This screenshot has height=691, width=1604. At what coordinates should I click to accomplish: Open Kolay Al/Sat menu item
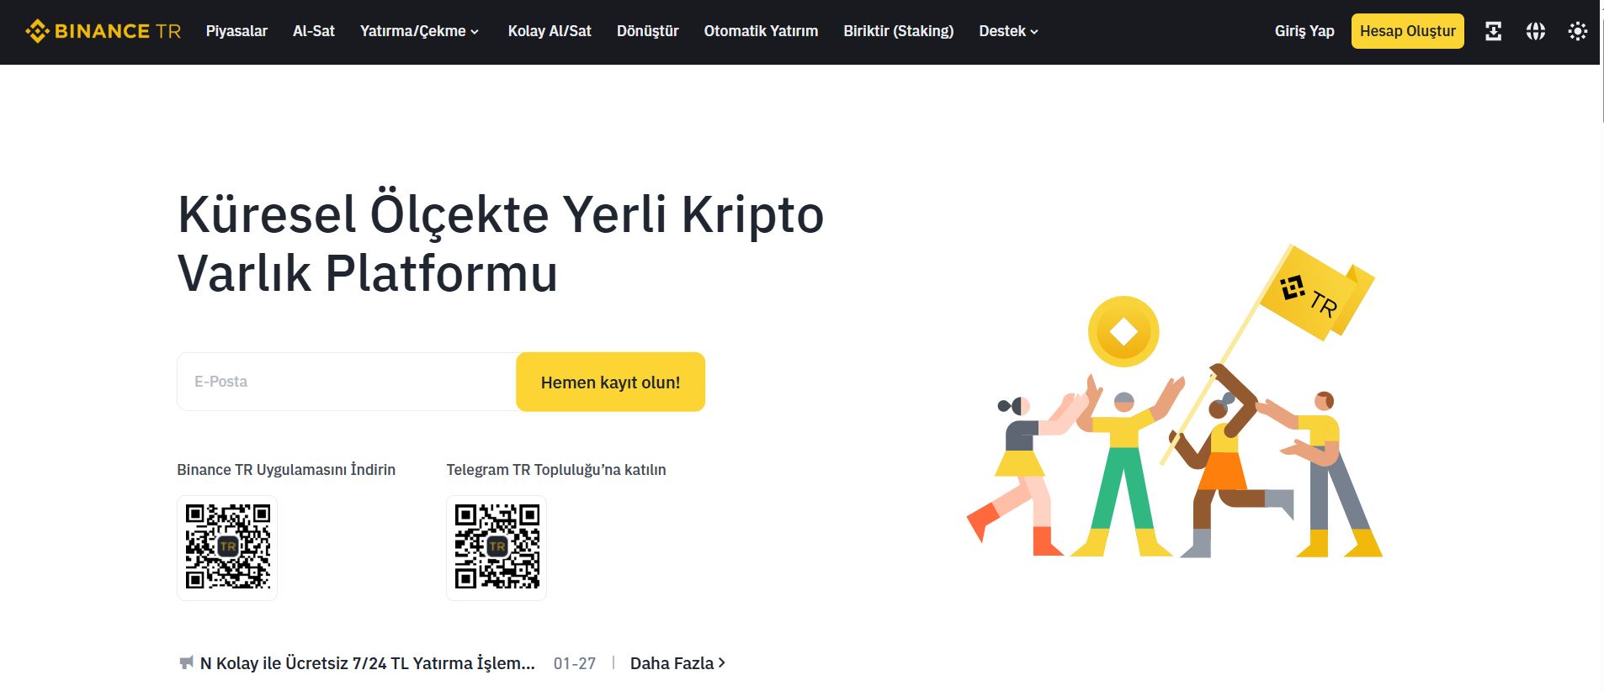tap(550, 31)
